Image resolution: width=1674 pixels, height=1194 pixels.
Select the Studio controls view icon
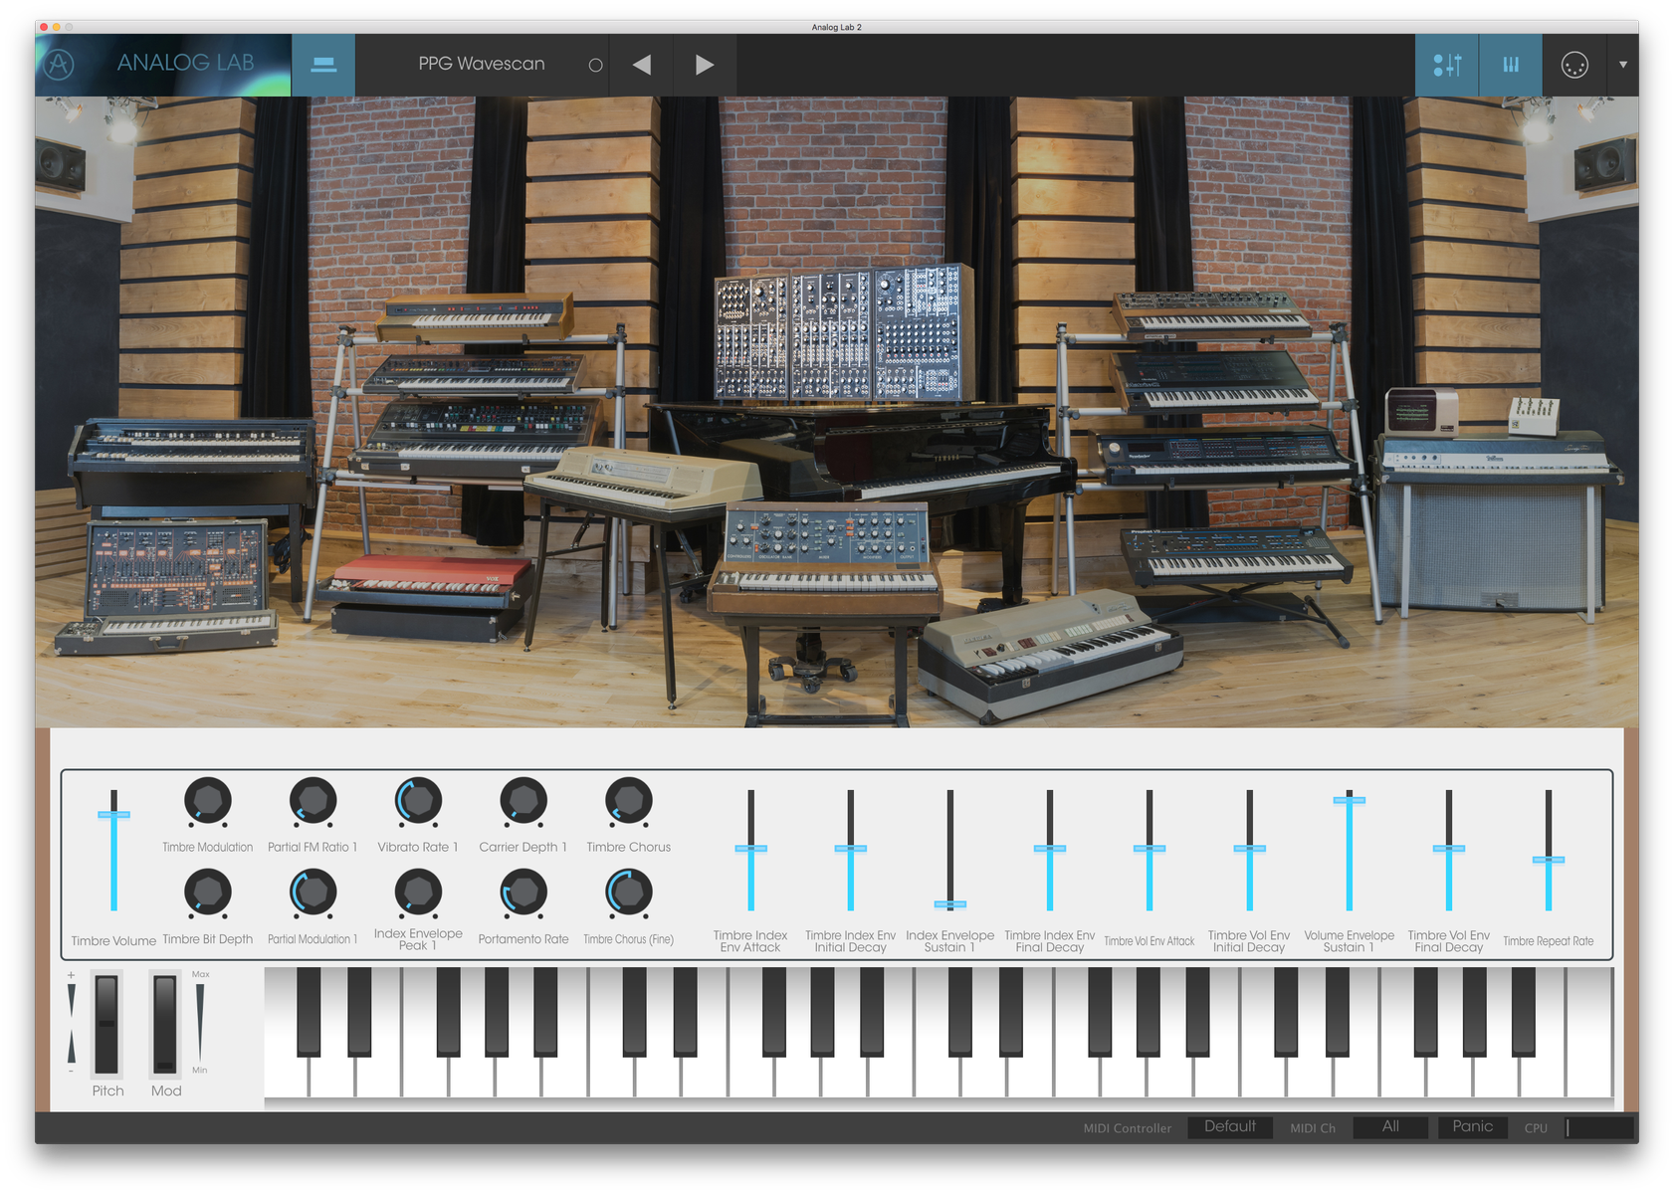tap(1446, 64)
